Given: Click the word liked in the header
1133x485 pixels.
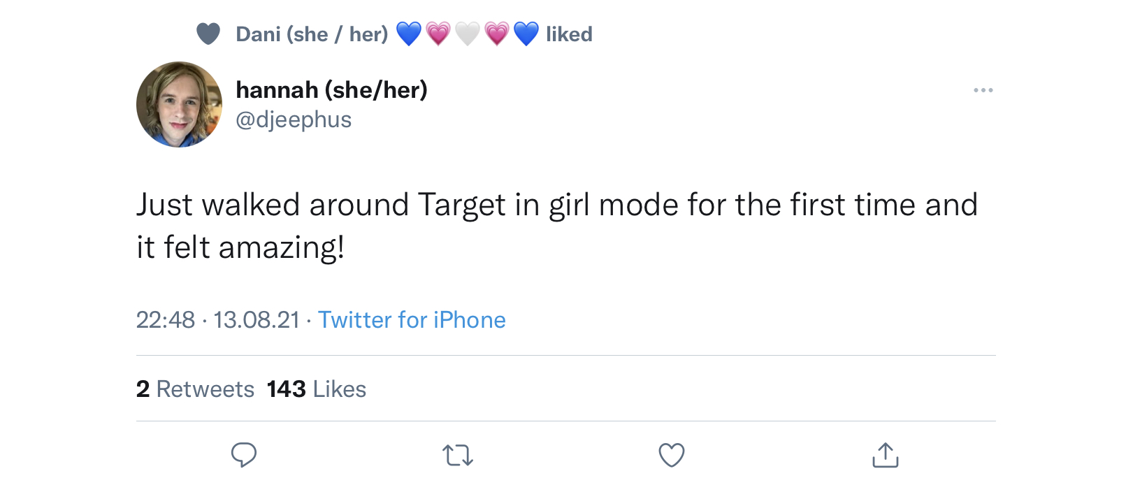Looking at the screenshot, I should coord(569,34).
